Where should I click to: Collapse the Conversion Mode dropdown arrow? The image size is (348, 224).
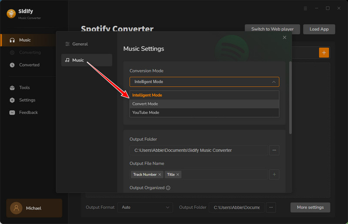tap(274, 82)
